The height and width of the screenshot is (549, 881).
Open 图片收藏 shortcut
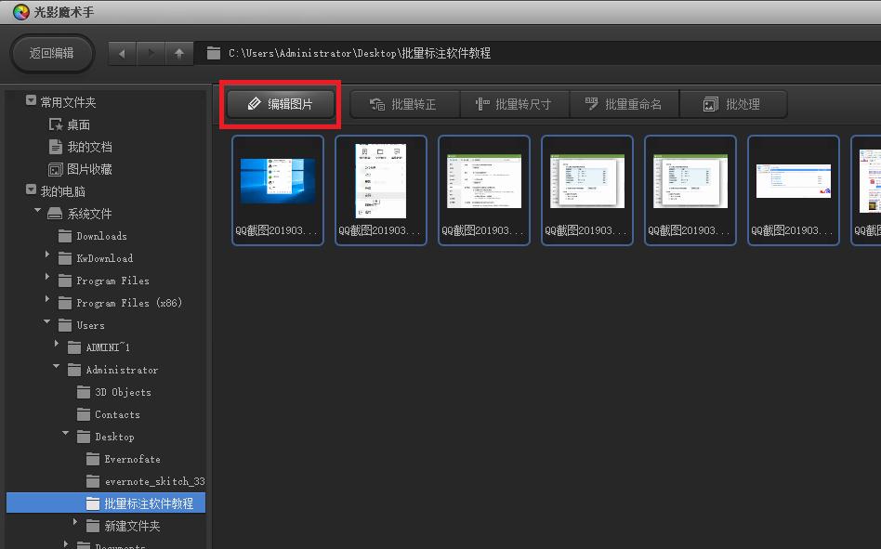80,169
